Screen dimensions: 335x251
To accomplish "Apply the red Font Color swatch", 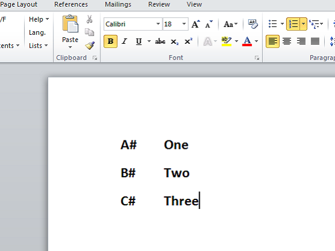I will click(x=247, y=41).
